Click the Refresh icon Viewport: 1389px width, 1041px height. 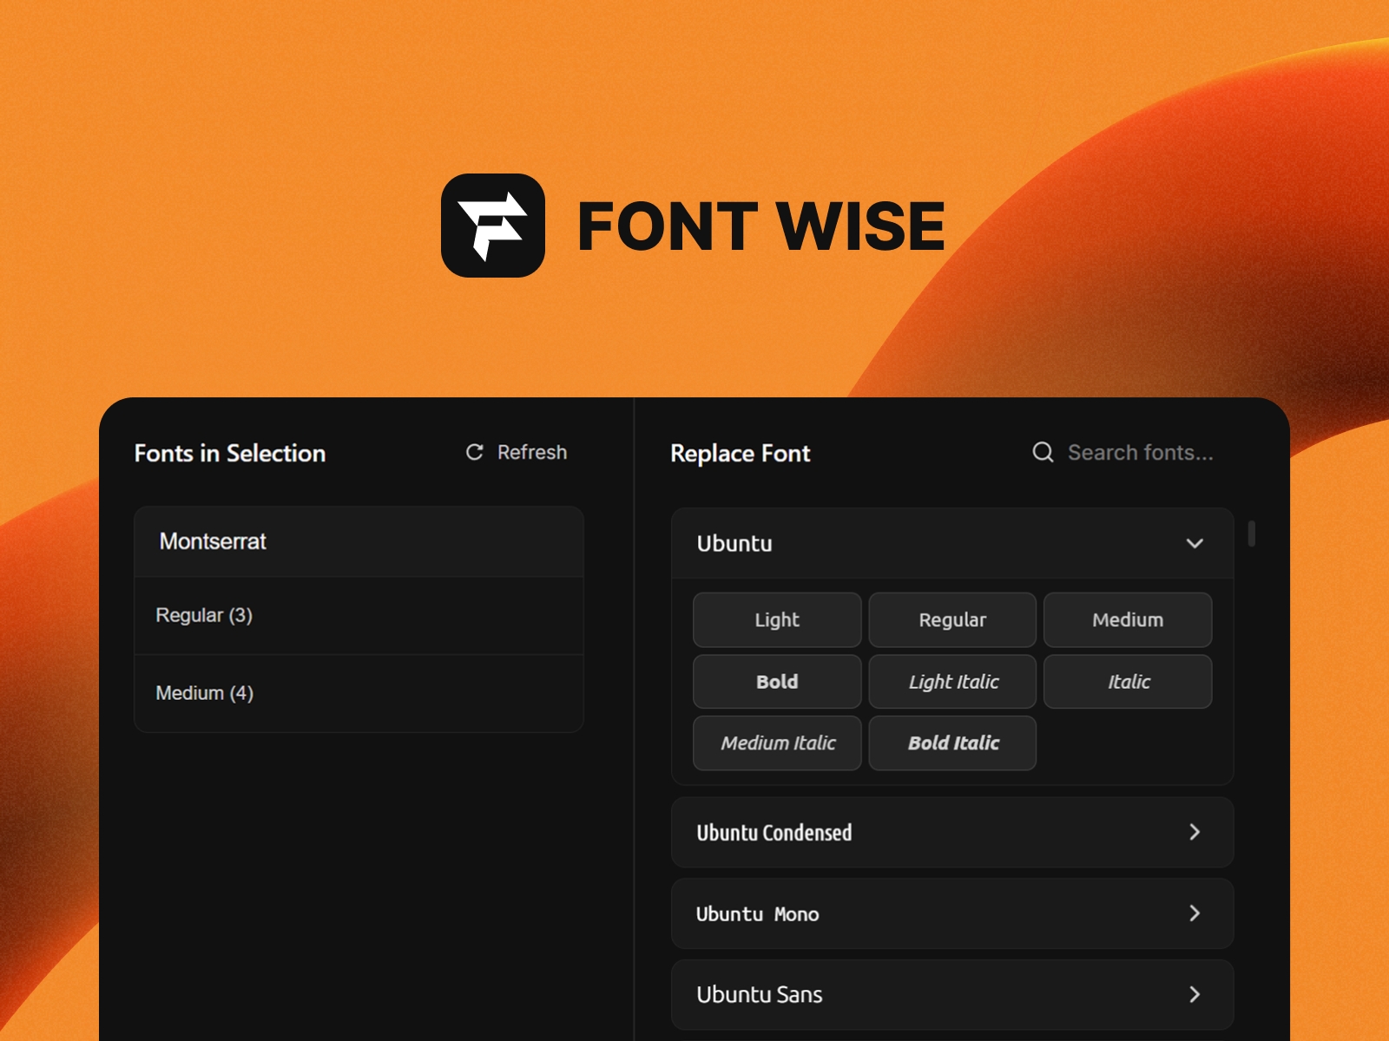point(473,452)
